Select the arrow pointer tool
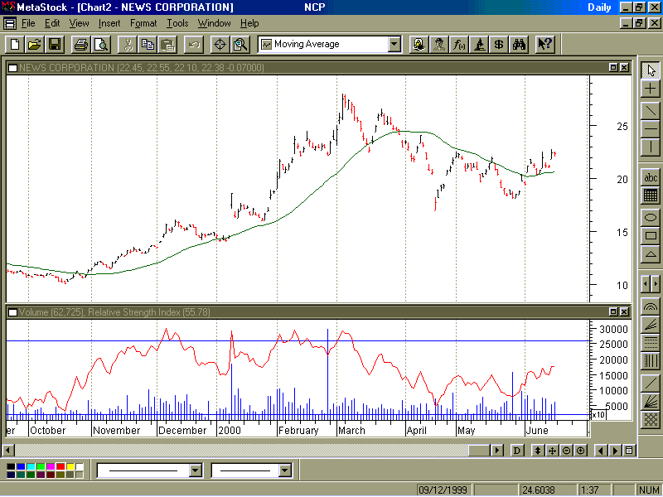This screenshot has height=497, width=663. coord(651,70)
